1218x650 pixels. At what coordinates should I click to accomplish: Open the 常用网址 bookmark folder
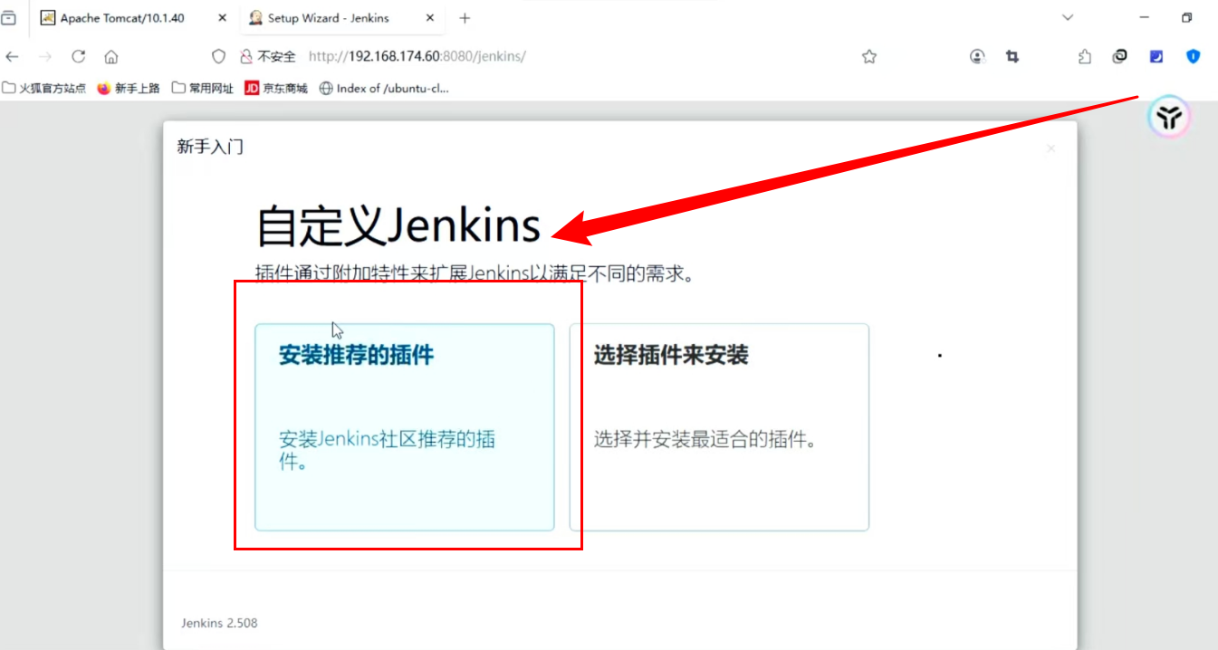pyautogui.click(x=203, y=88)
